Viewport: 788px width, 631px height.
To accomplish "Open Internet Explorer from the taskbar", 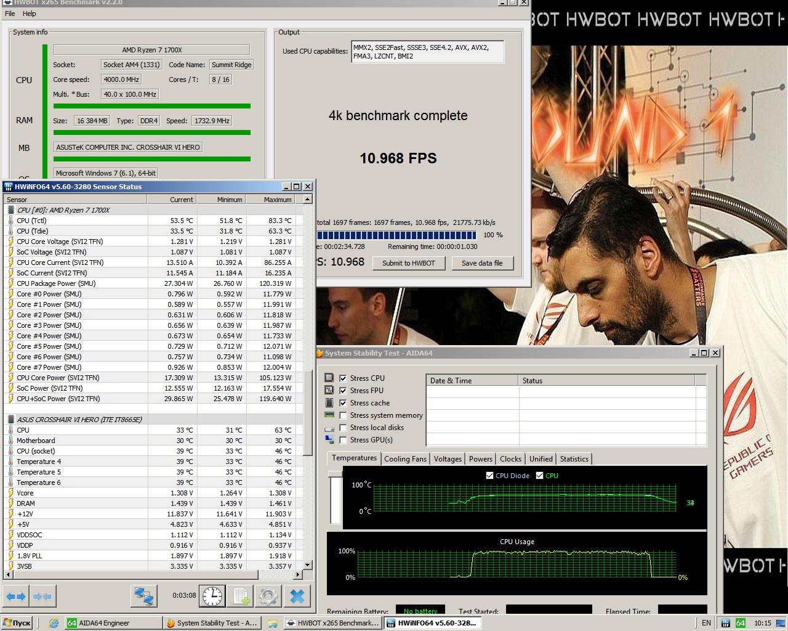I will click(x=54, y=623).
